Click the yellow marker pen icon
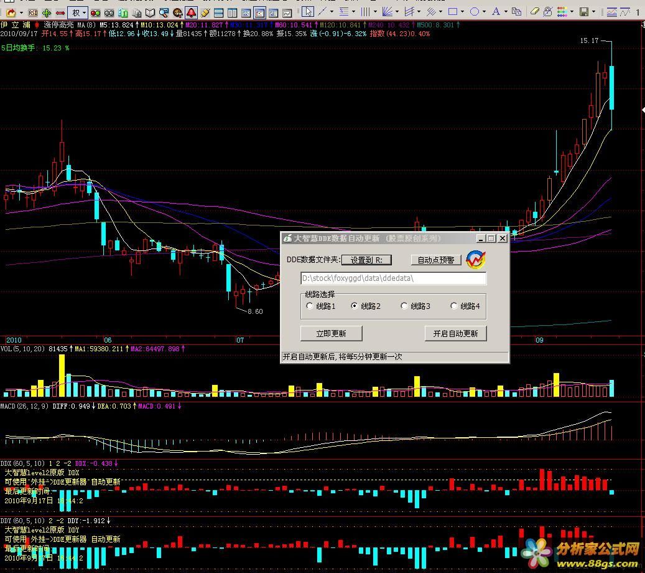This screenshot has width=645, height=573. point(205,13)
